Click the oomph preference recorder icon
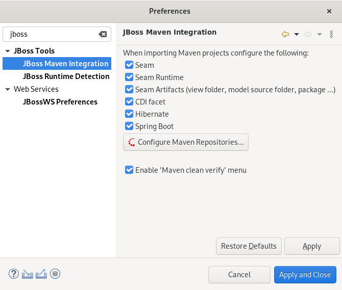342x290 pixels. (x=55, y=274)
